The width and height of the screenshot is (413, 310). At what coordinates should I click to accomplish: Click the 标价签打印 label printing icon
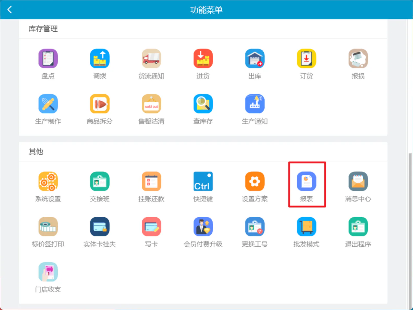48,226
